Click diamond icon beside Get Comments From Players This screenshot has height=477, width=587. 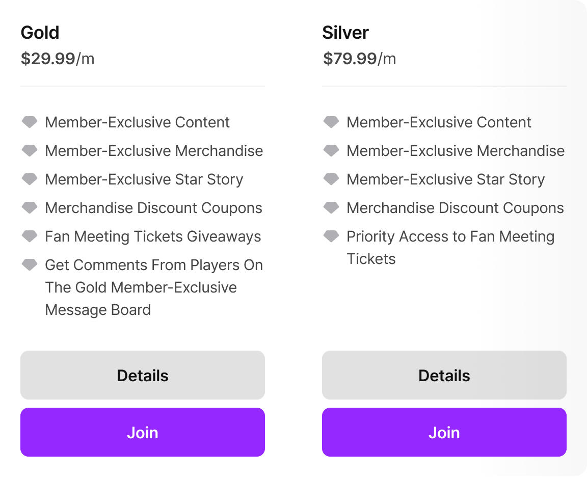point(30,264)
